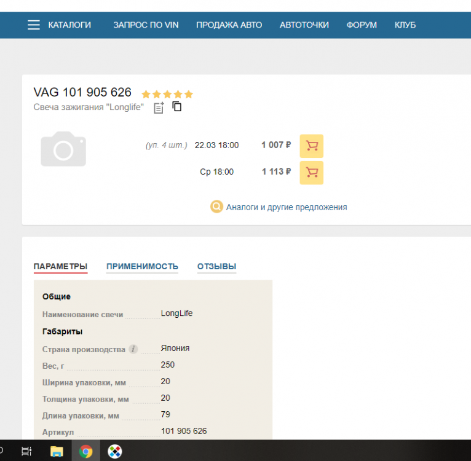Viewport: 471px width, 461px height.
Task: Open Аналоги и другие предложения link
Action: click(x=286, y=207)
